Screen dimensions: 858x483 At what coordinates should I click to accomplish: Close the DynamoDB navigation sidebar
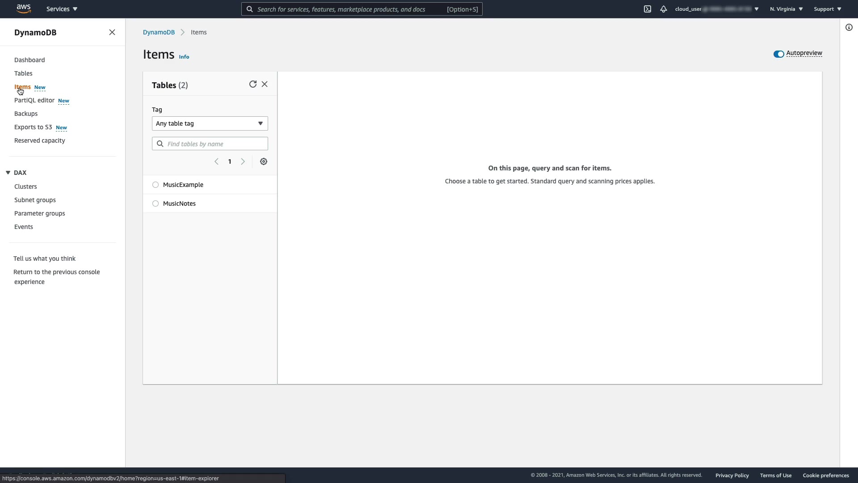tap(112, 32)
